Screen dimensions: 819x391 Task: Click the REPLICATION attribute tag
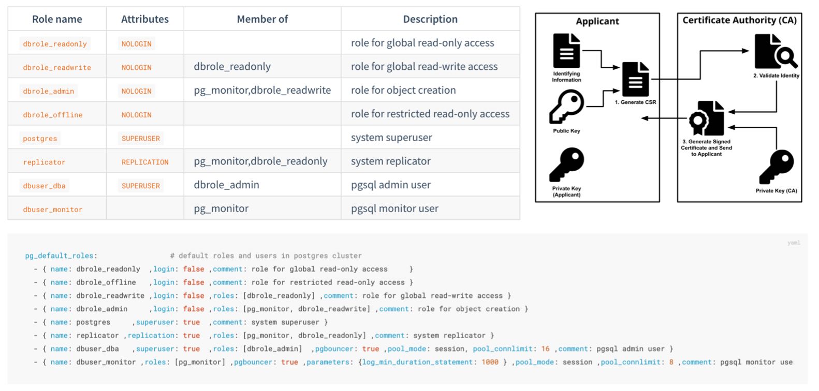(x=145, y=162)
